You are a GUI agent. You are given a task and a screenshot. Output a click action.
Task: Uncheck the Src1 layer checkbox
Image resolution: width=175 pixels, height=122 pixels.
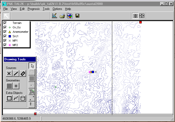click(x=5, y=36)
